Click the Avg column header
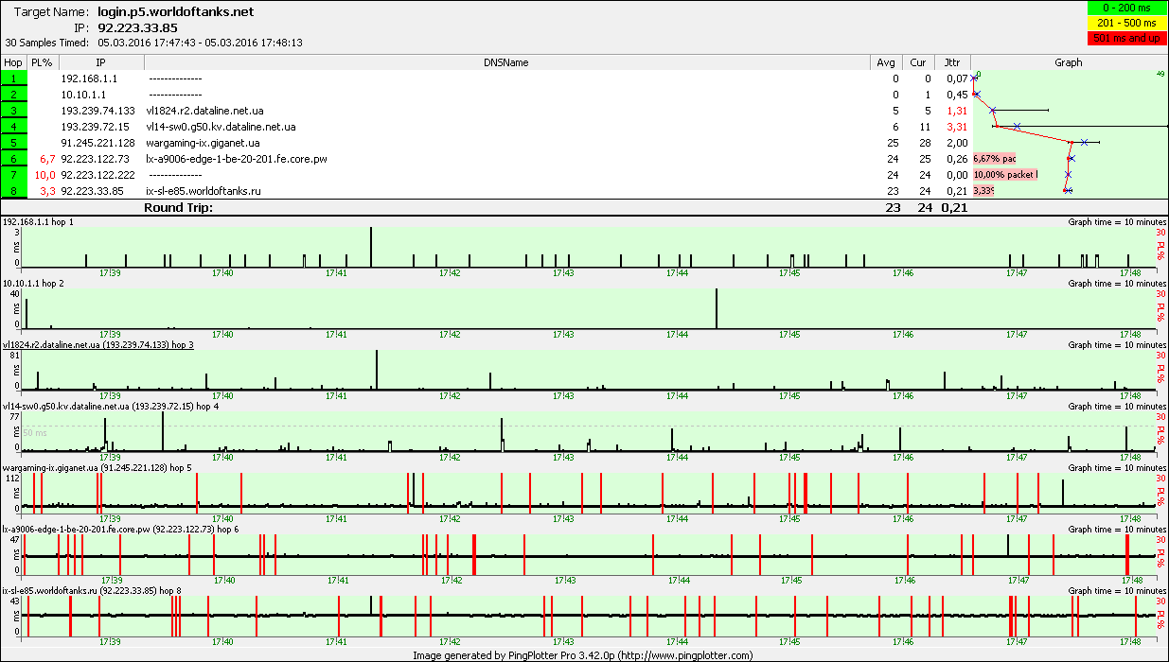 pos(886,62)
